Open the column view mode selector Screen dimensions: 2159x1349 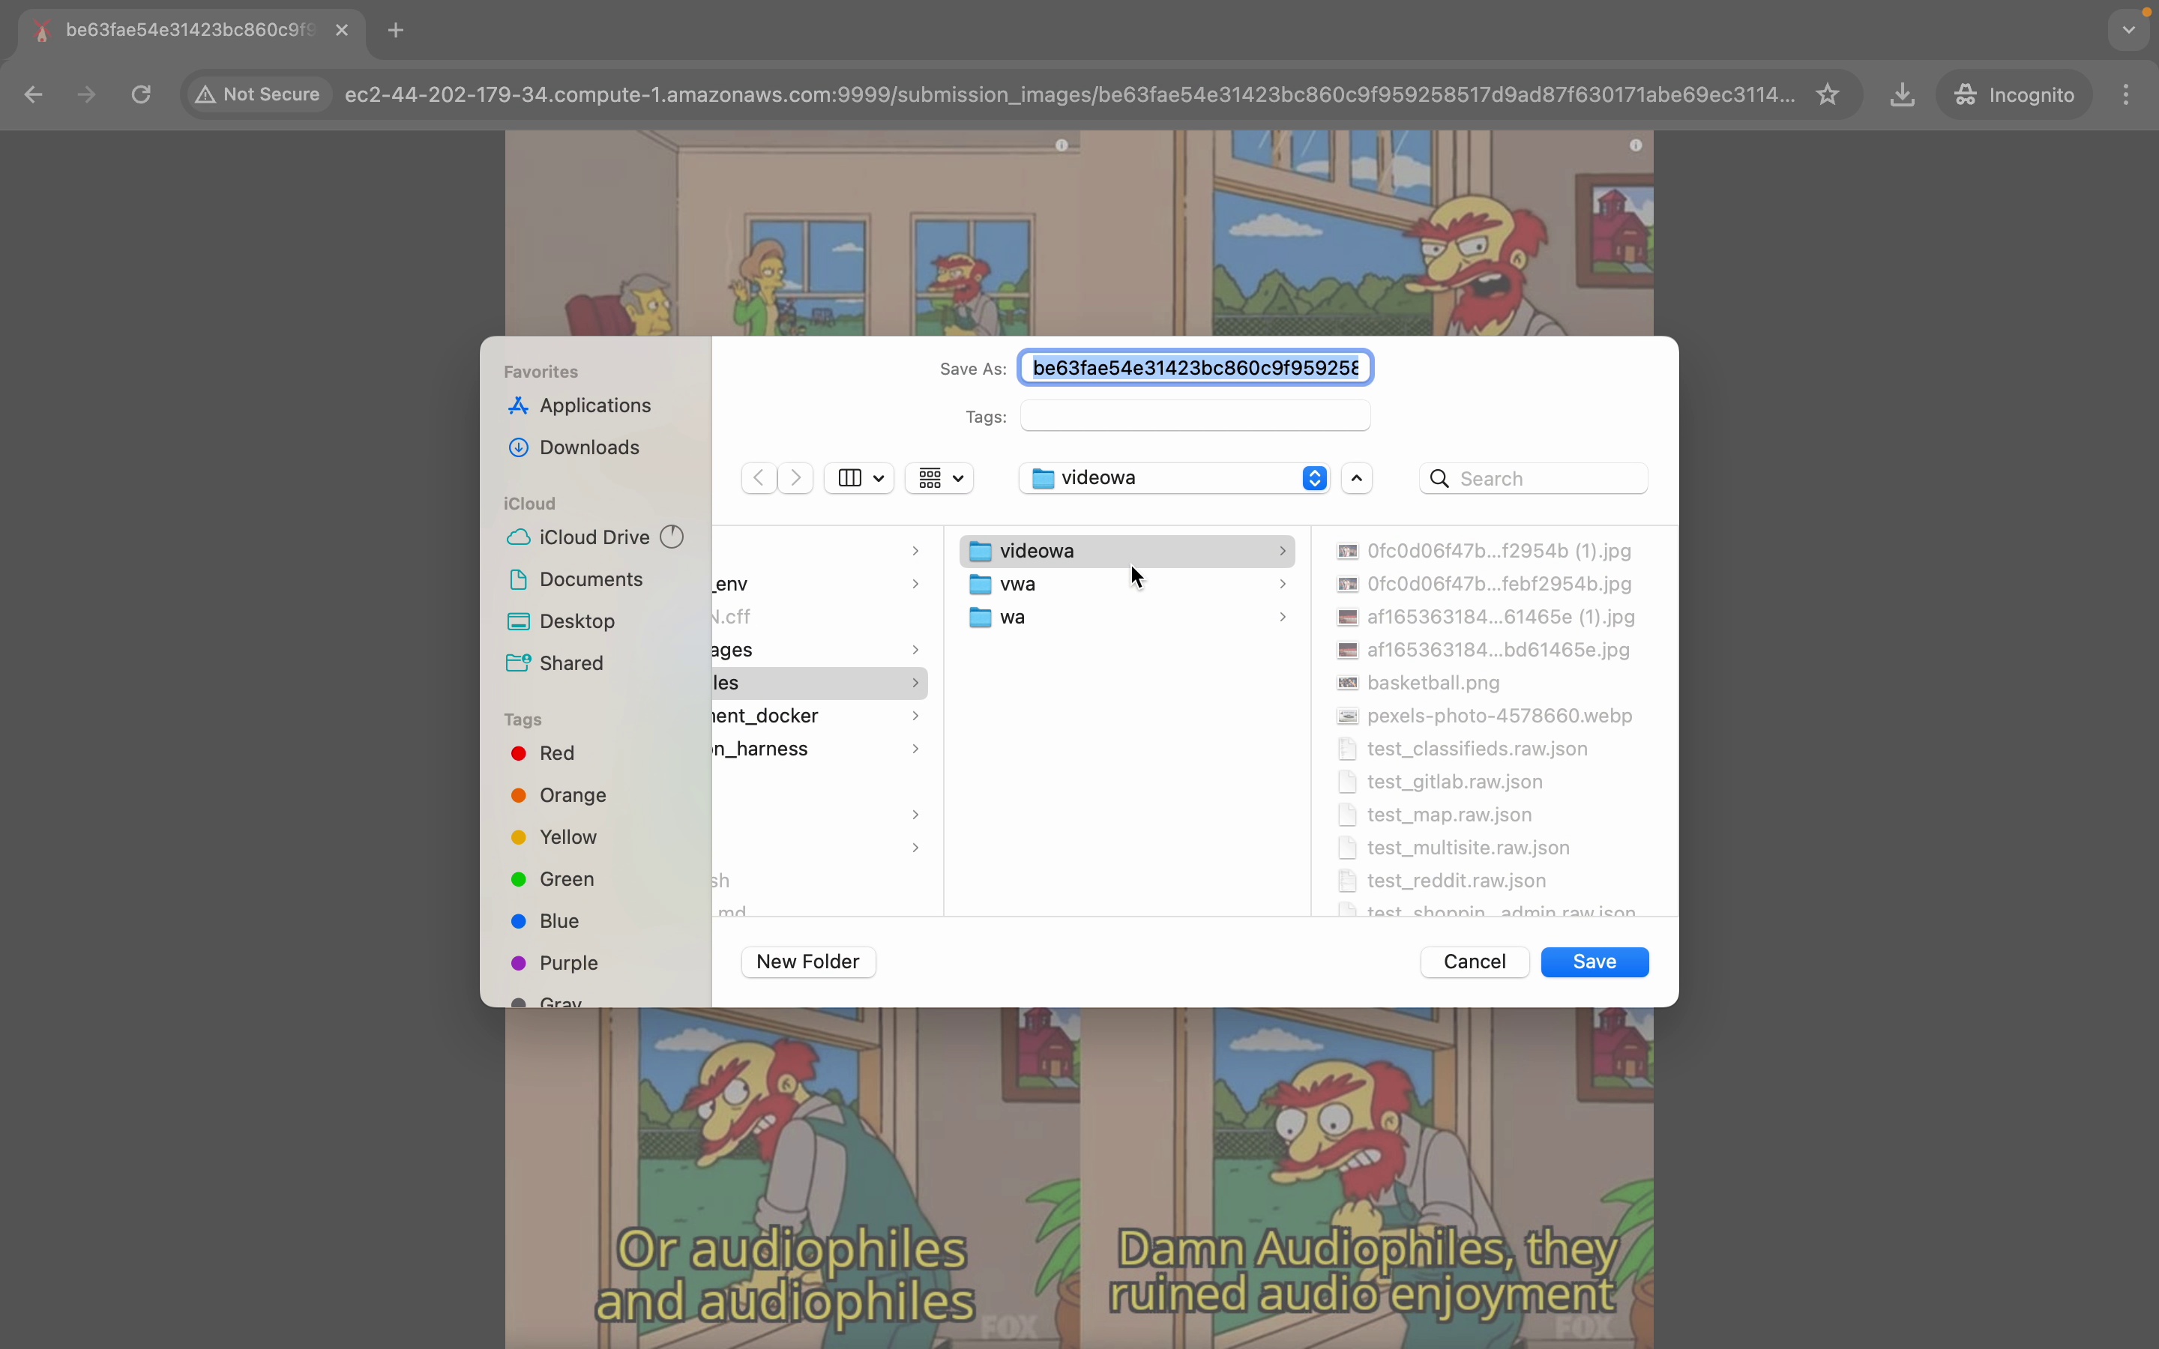tap(859, 478)
